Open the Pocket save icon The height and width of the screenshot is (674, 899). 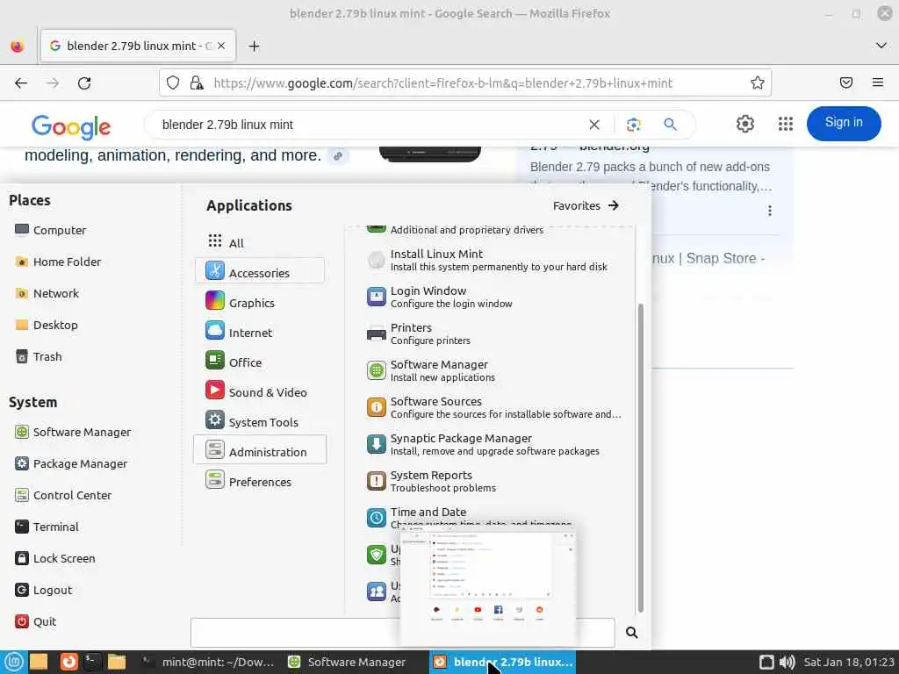[845, 82]
